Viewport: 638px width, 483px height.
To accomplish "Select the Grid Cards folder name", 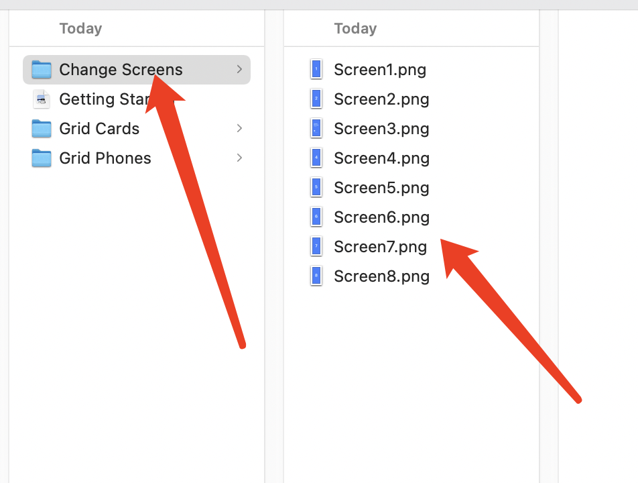I will coord(99,129).
